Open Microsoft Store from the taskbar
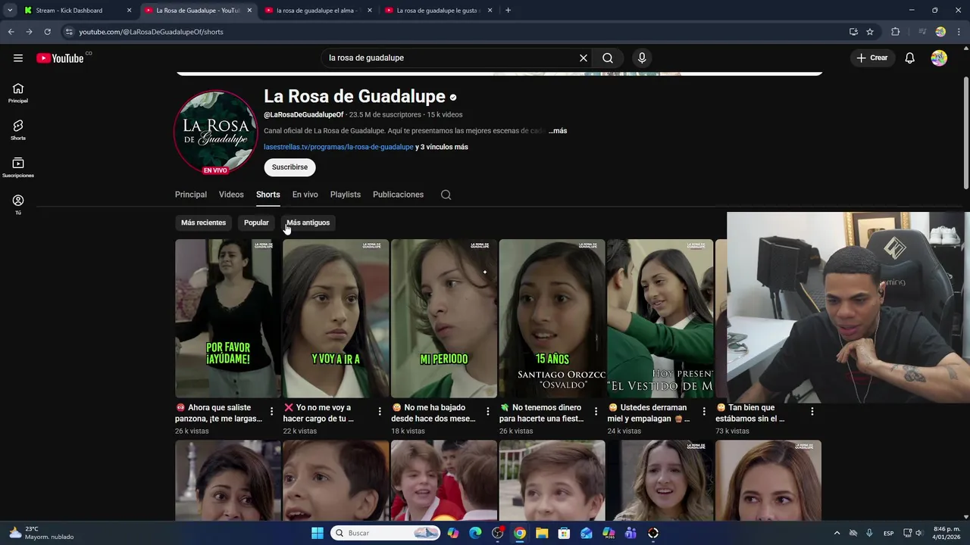This screenshot has width=970, height=545. tap(564, 533)
